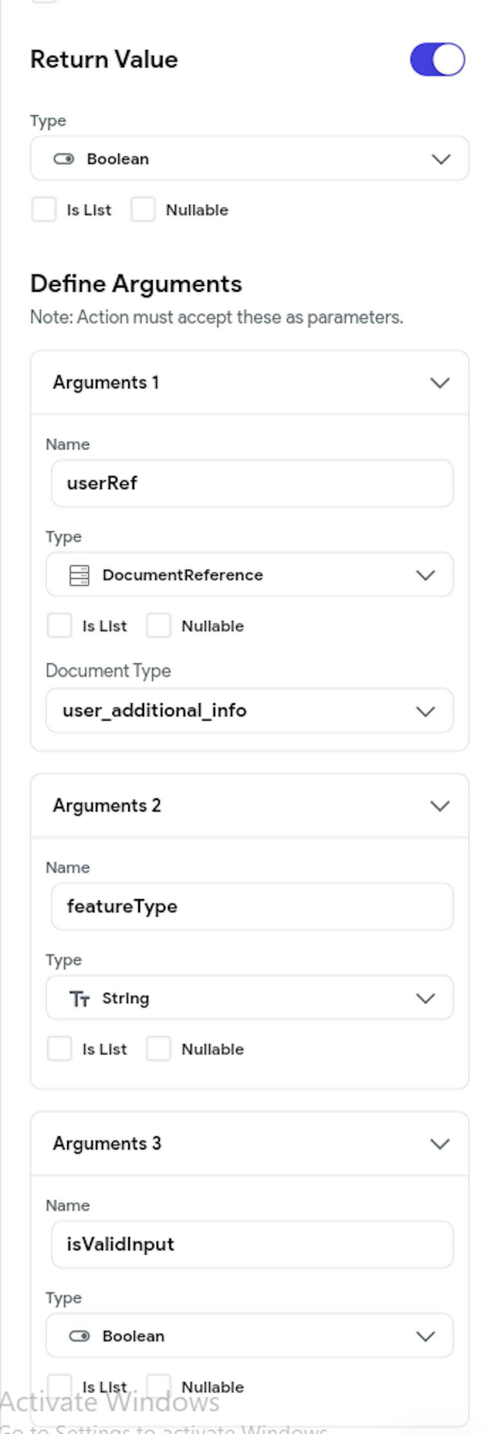Click the DocumentReference database icon
This screenshot has width=498, height=1434.
click(x=79, y=575)
